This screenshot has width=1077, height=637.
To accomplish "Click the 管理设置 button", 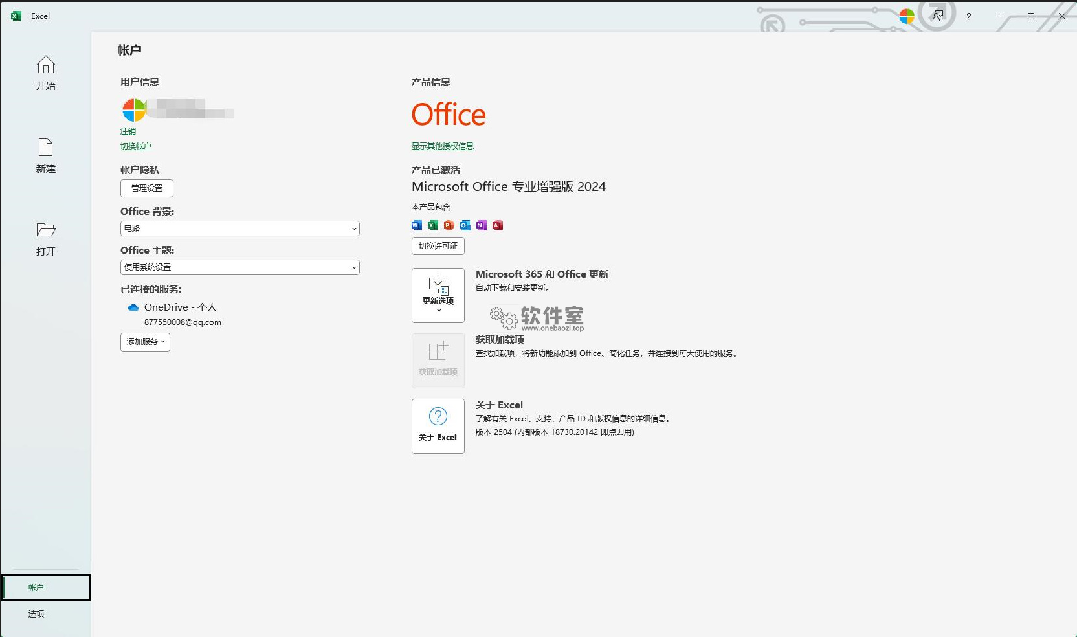I will tap(147, 188).
